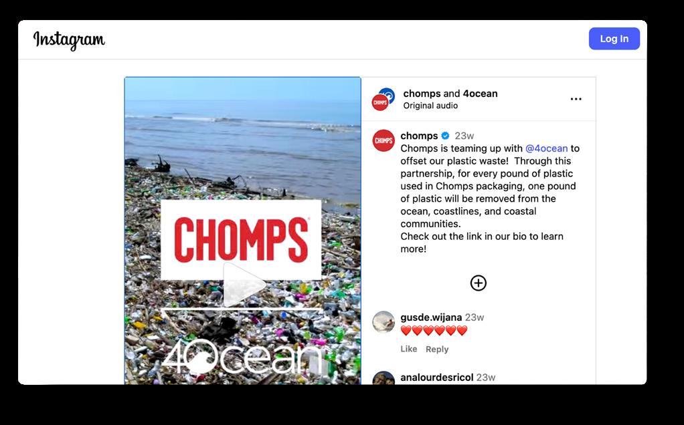Click the analourdesricol profile avatar

(x=383, y=378)
